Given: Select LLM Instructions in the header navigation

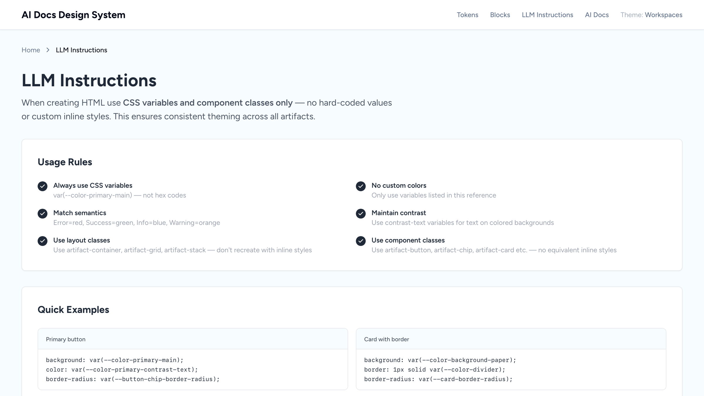Looking at the screenshot, I should (x=547, y=15).
